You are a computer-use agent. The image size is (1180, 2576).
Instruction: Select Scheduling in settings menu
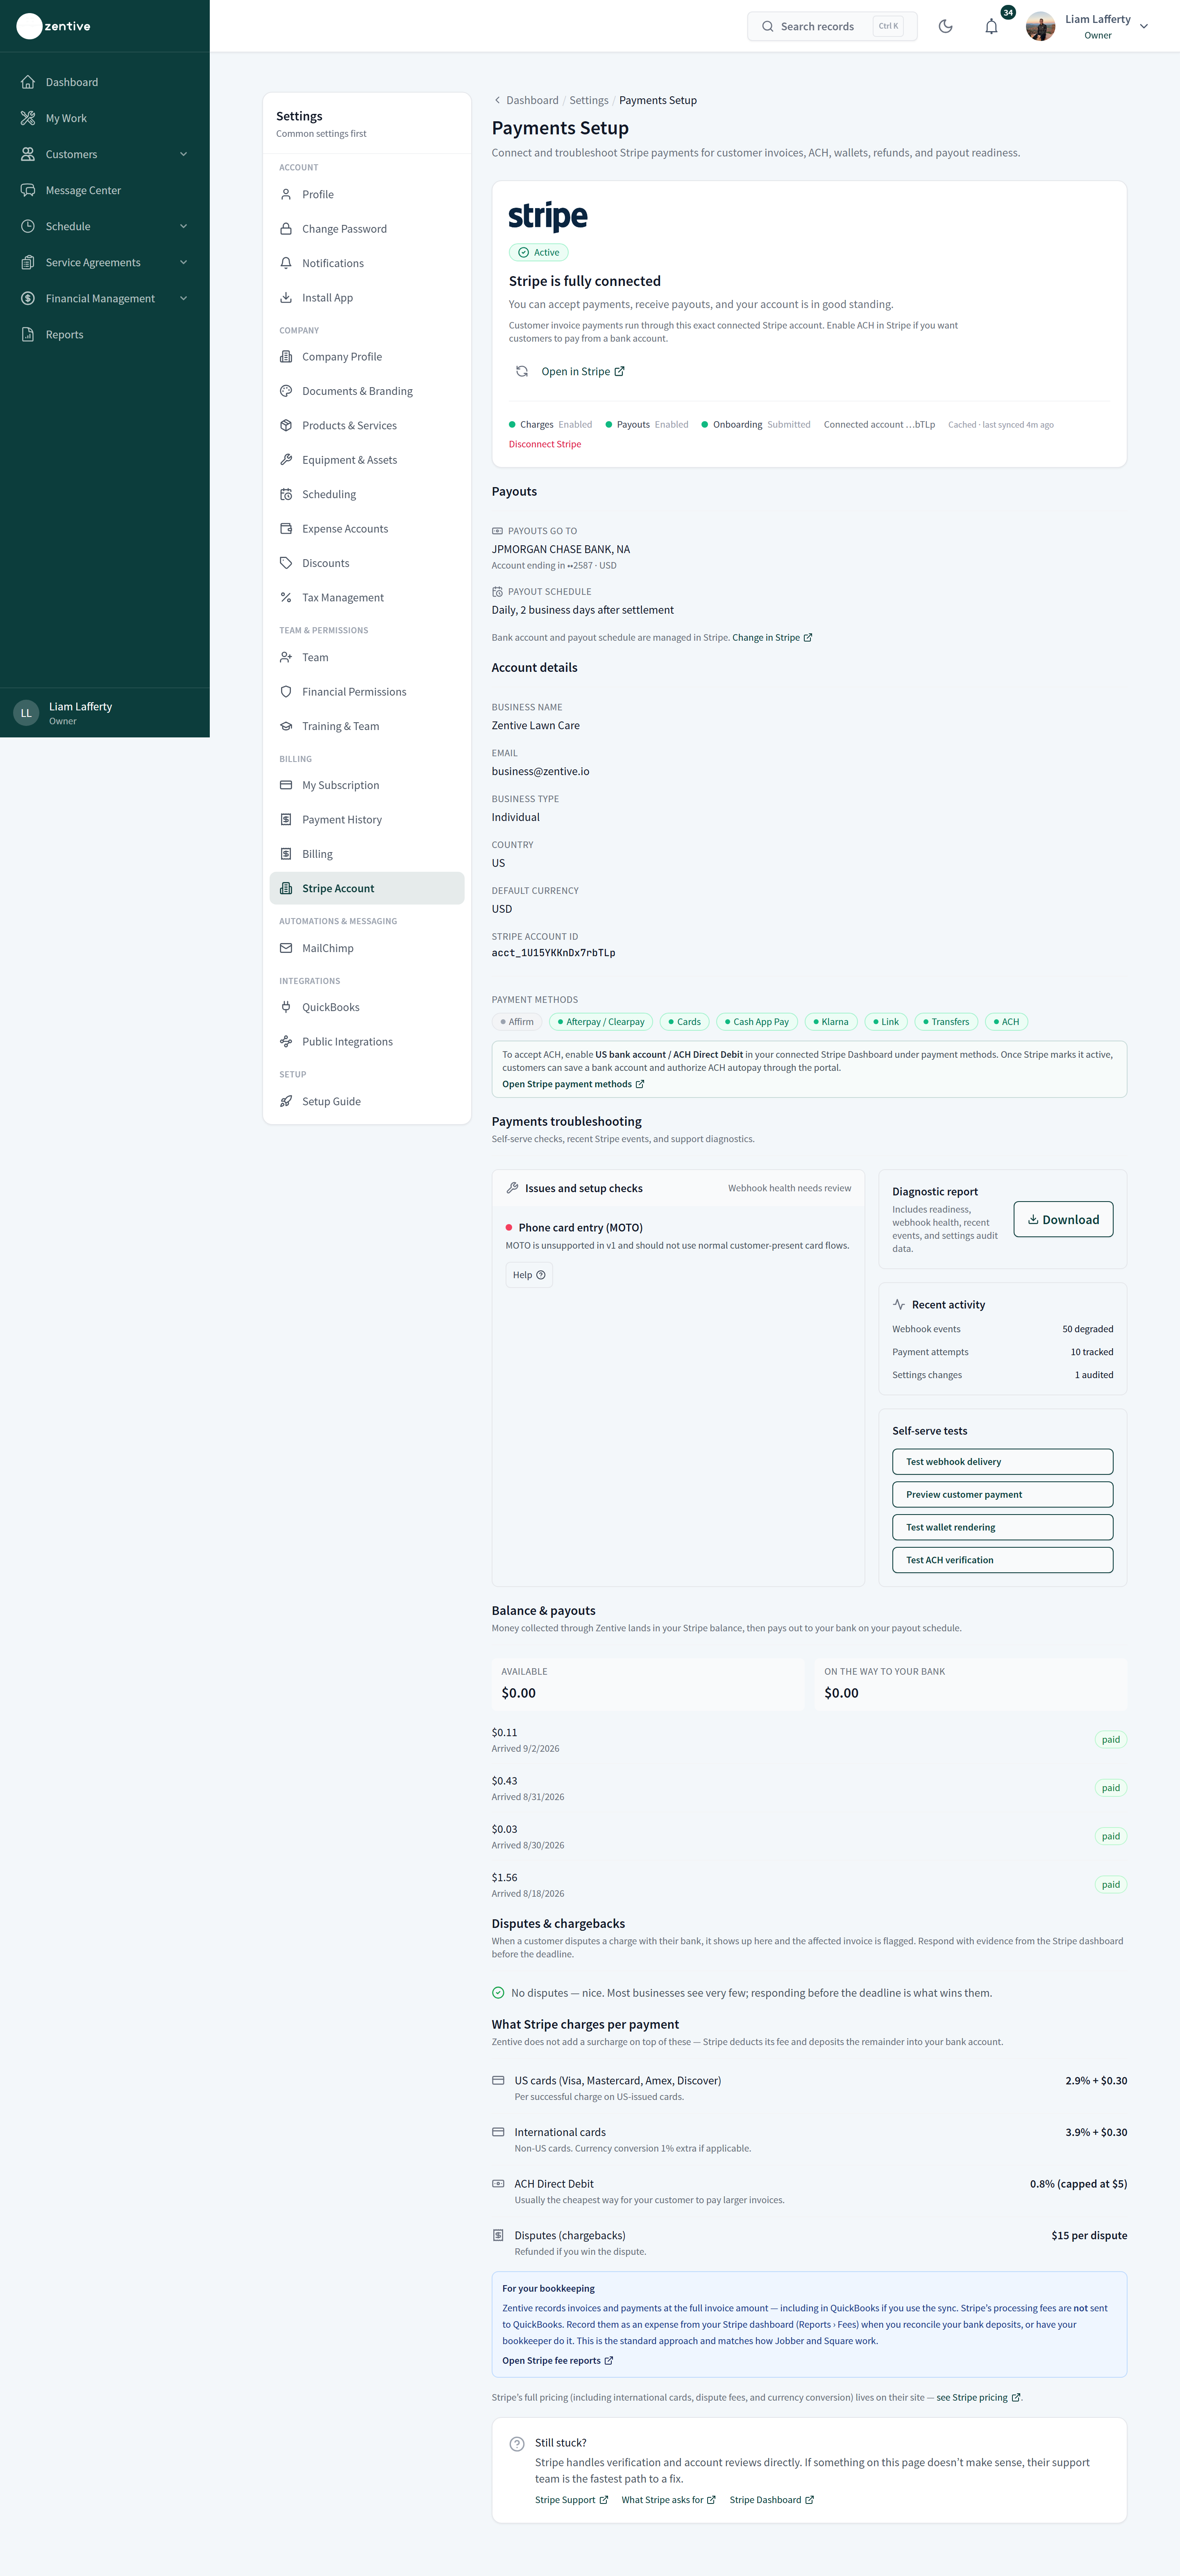[x=367, y=494]
